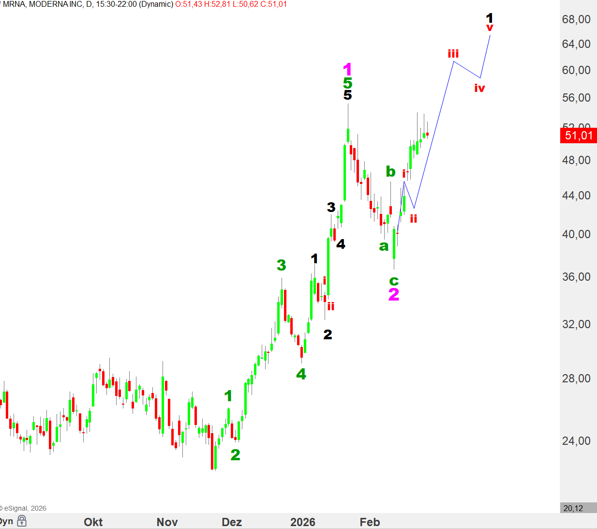Click the green wave c label

(x=394, y=281)
